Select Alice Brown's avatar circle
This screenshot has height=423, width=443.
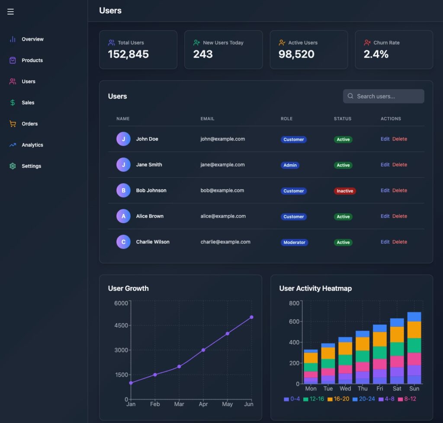click(x=123, y=216)
